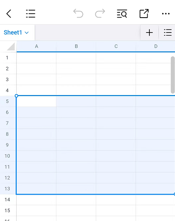175x221 pixels.
Task: Add a new sheet with plus icon
Action: (x=149, y=33)
